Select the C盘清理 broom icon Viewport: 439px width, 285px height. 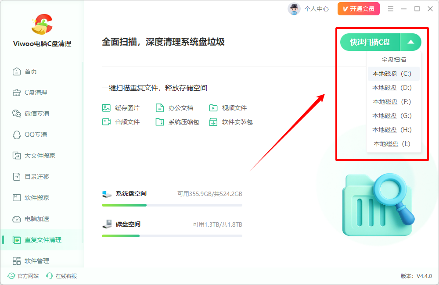(17, 93)
